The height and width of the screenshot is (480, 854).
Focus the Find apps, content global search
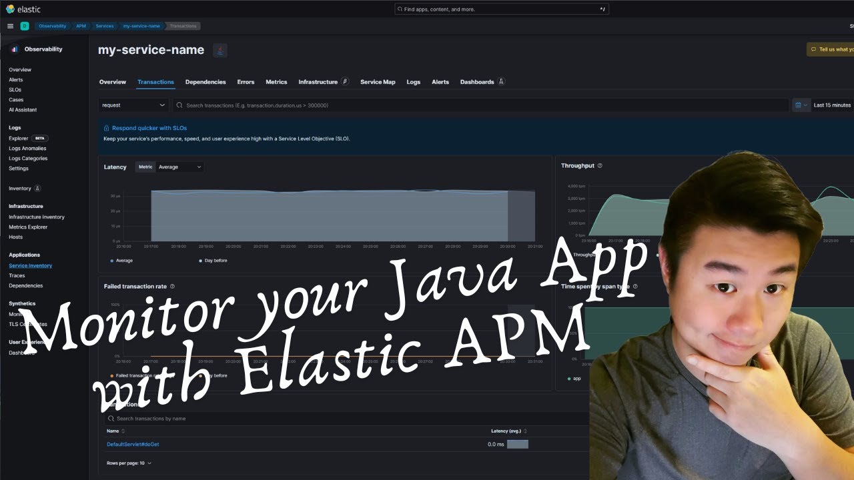click(x=502, y=9)
